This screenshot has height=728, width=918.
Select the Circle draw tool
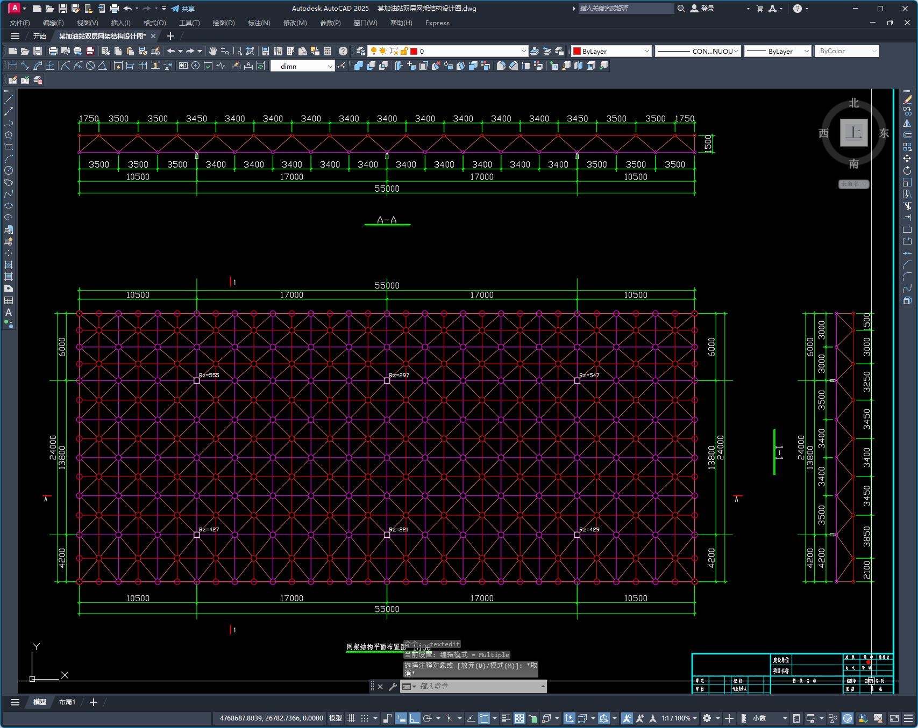pos(9,170)
